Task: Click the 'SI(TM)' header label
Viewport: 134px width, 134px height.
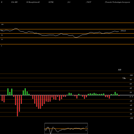Action: (51, 2)
